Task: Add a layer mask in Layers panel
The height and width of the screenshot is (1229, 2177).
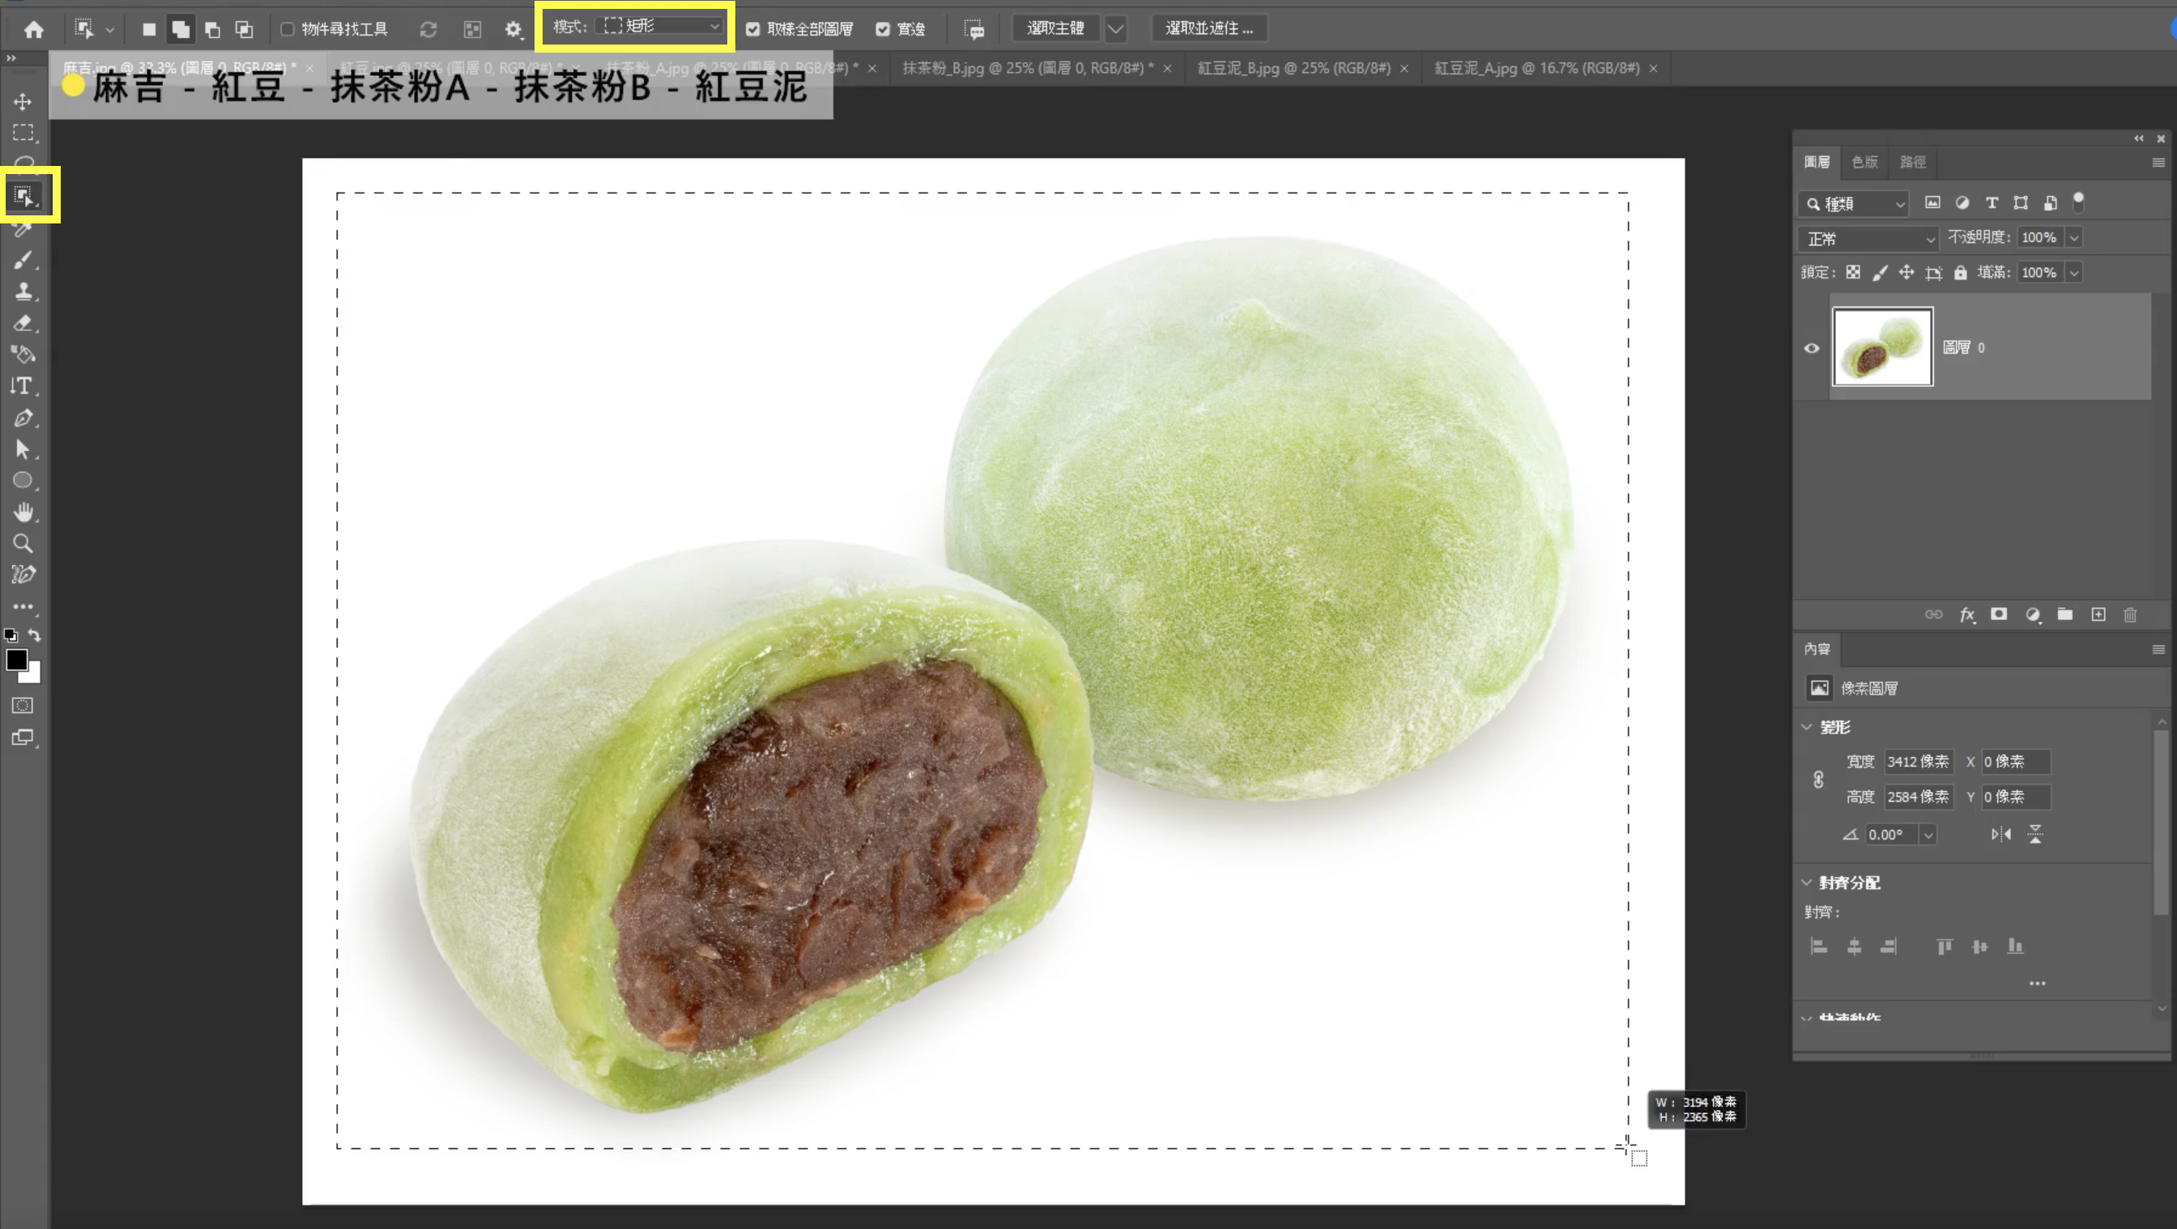Action: click(x=1999, y=615)
